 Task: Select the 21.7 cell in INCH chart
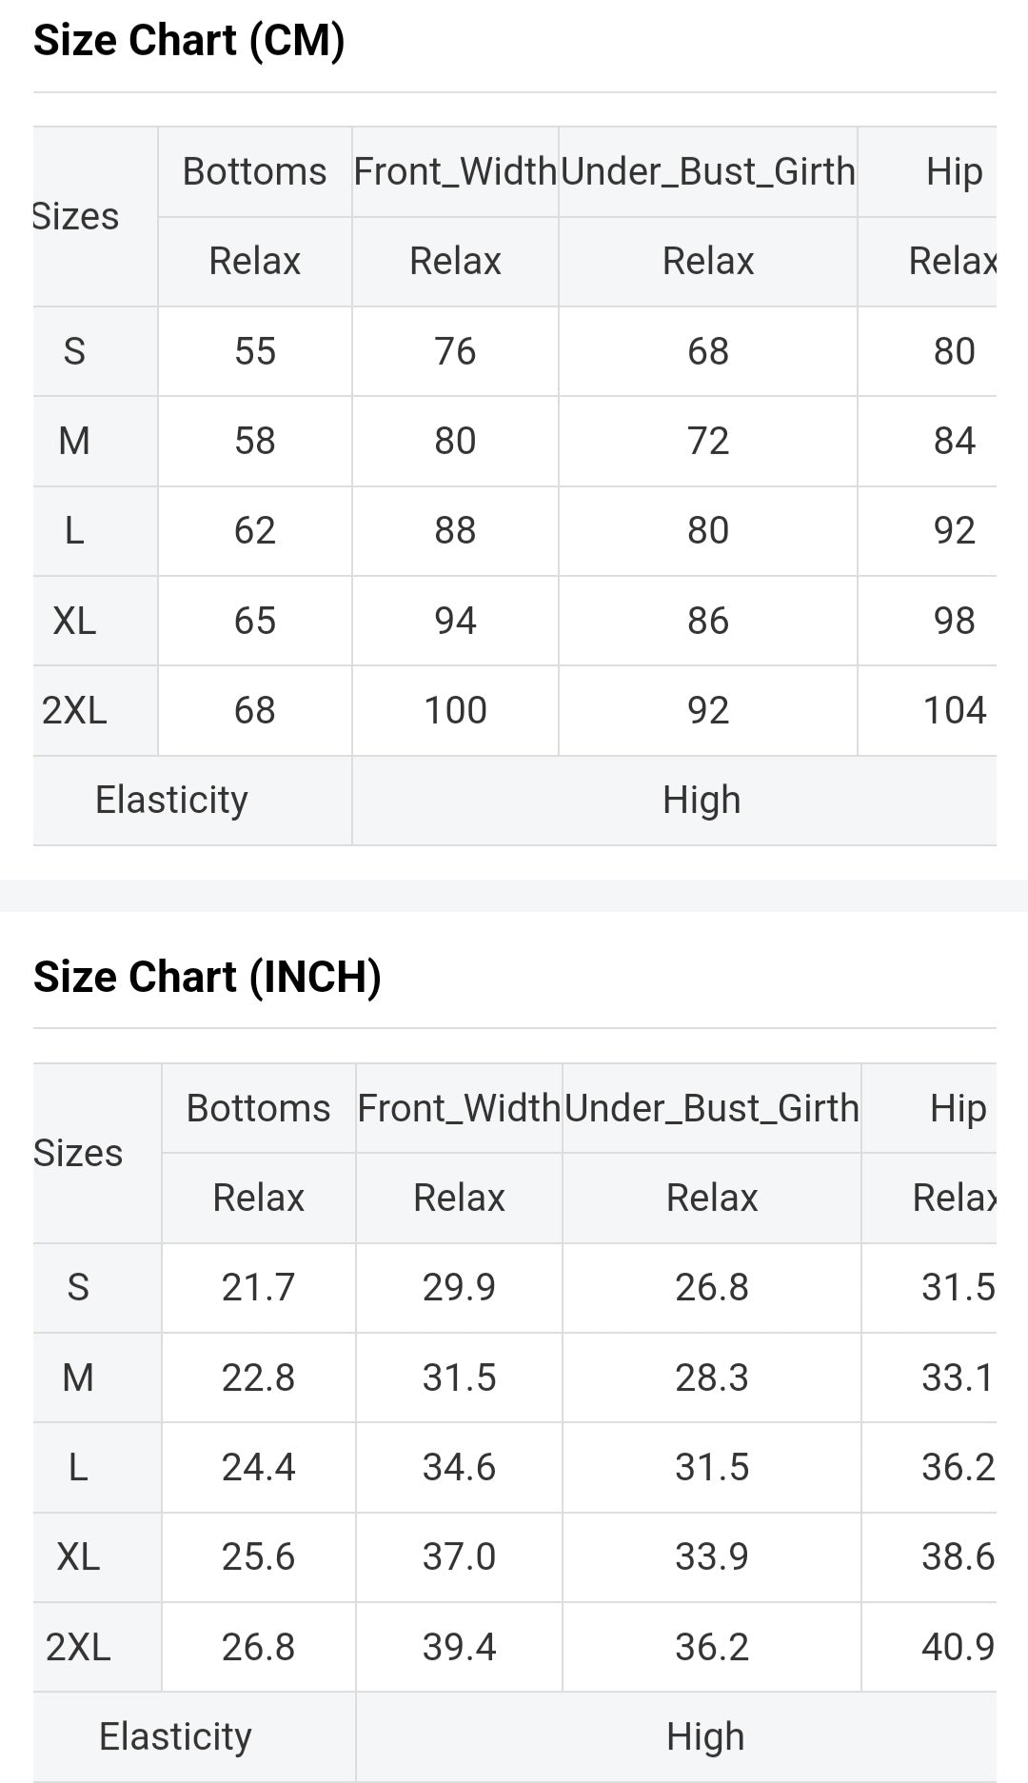point(258,1288)
